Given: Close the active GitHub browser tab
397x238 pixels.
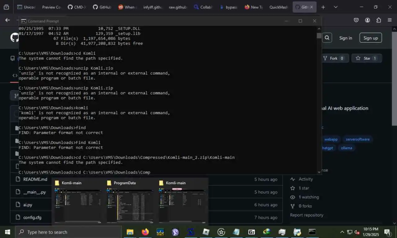Looking at the screenshot, I should (x=311, y=7).
